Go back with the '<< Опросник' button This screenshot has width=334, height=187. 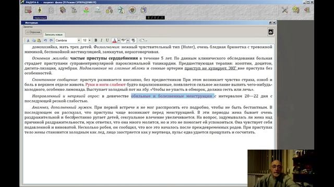(x=33, y=32)
